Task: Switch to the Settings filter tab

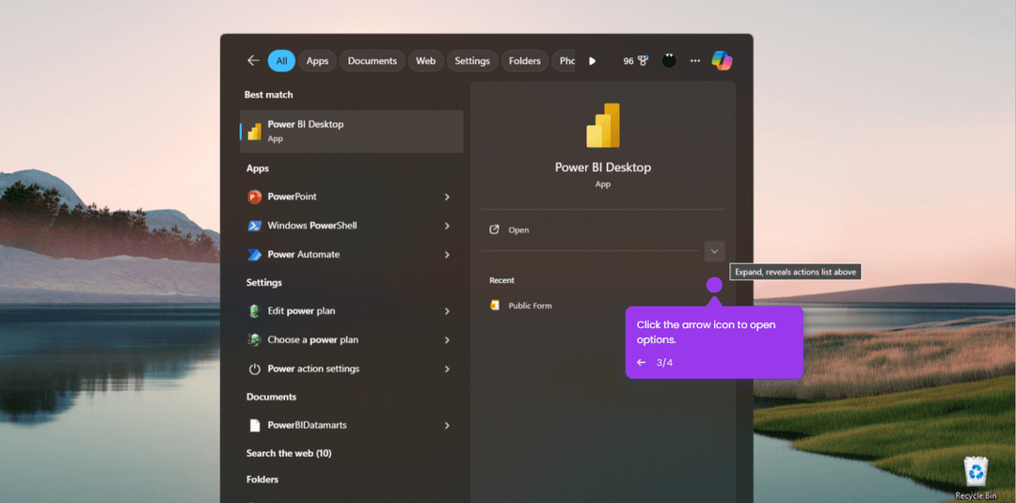Action: point(472,61)
